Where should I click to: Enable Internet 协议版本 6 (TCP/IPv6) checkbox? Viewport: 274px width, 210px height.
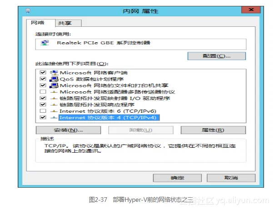click(x=43, y=111)
